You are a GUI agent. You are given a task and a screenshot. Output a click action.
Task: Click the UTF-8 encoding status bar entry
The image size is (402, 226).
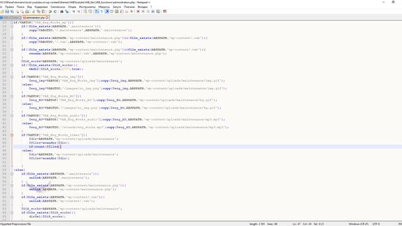(376, 224)
